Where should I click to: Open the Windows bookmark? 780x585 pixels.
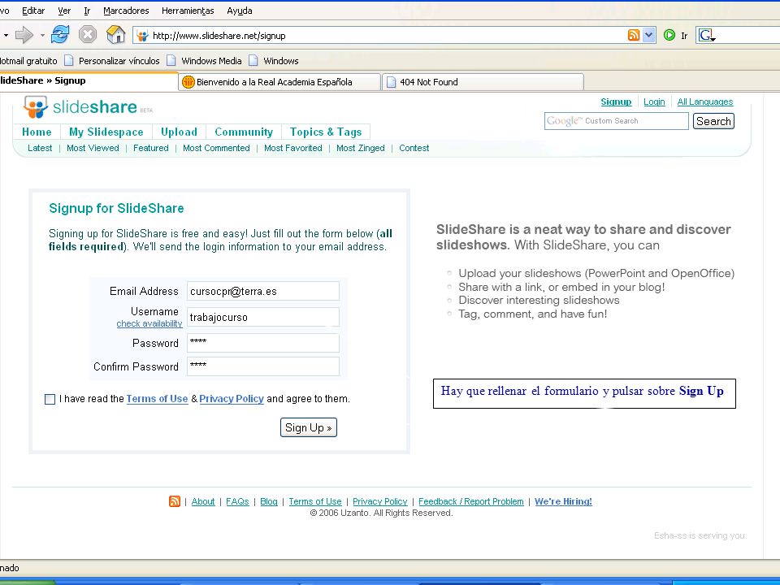(x=274, y=61)
